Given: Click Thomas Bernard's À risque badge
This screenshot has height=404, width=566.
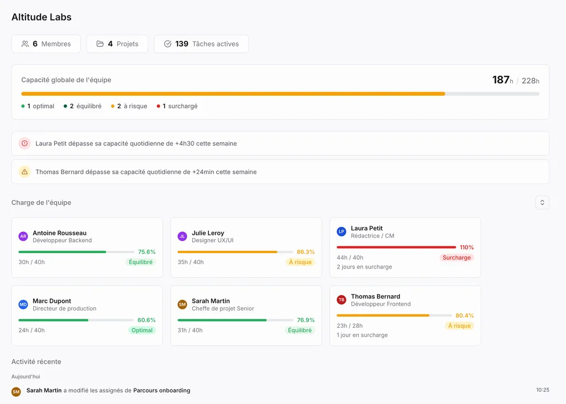Looking at the screenshot, I should [x=459, y=326].
